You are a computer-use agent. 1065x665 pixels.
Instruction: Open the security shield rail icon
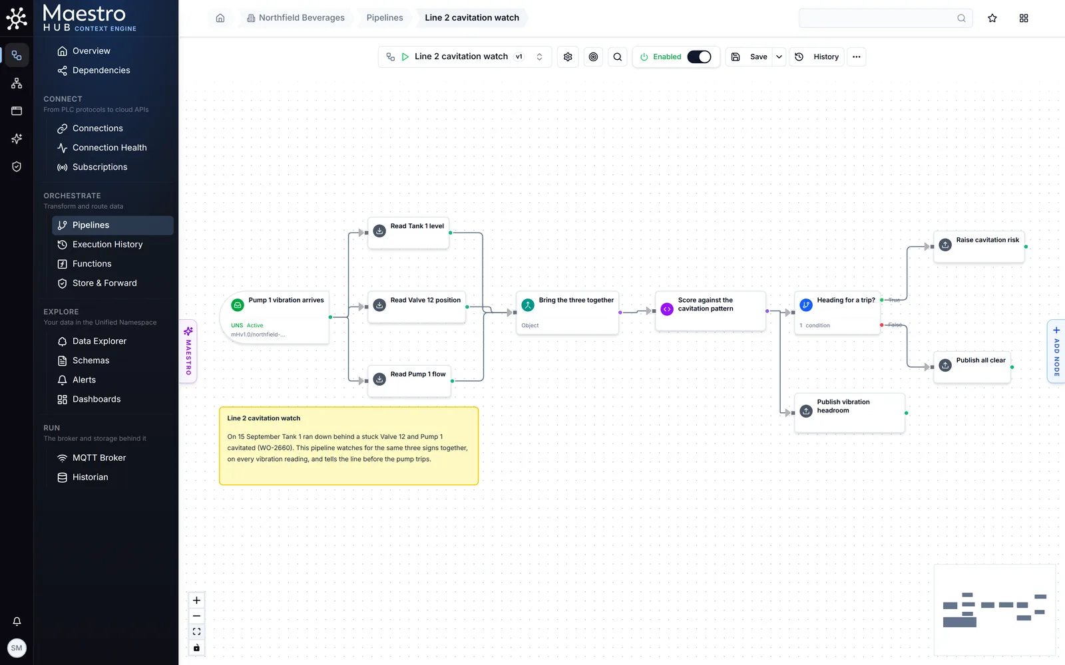17,166
